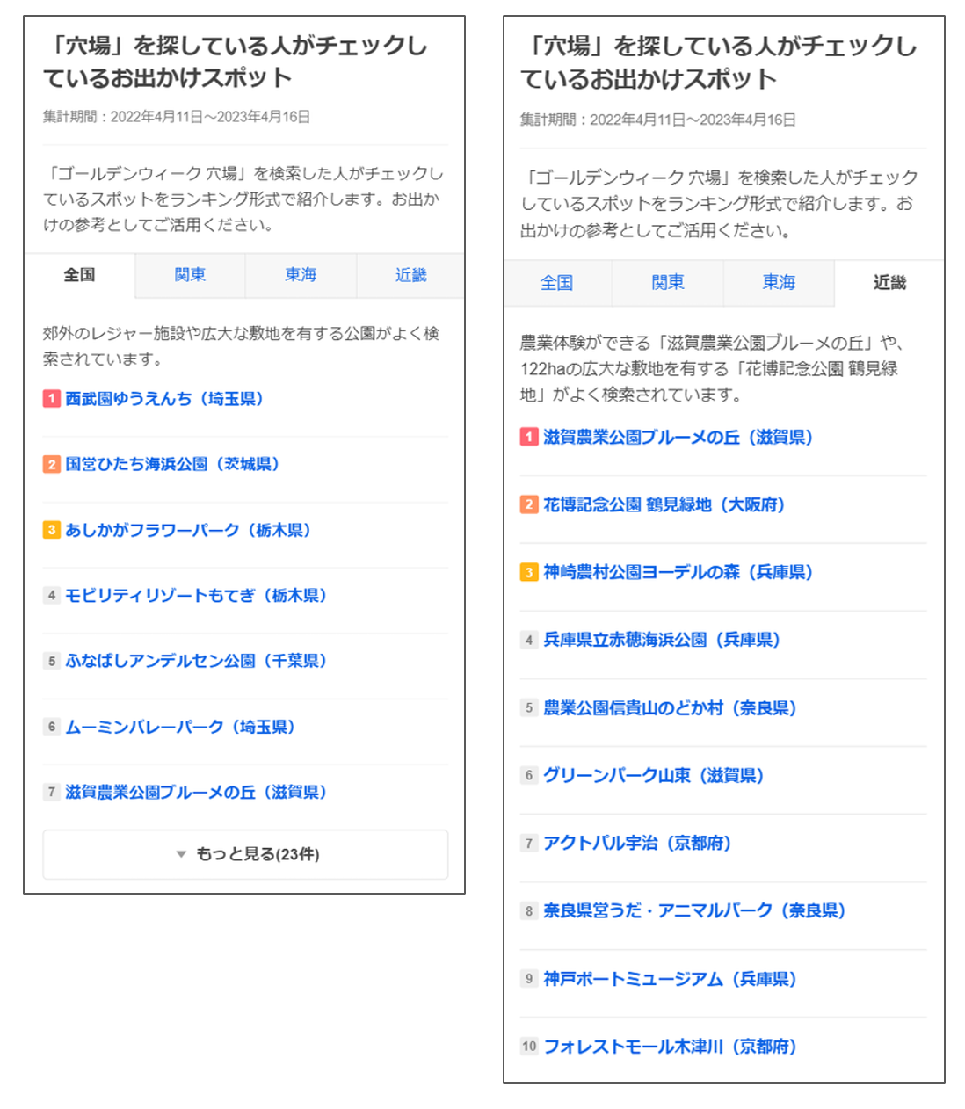965x1109 pixels.
Task: Open モビリティリゾートもてぎ（栃木県） link
Action: tap(196, 596)
